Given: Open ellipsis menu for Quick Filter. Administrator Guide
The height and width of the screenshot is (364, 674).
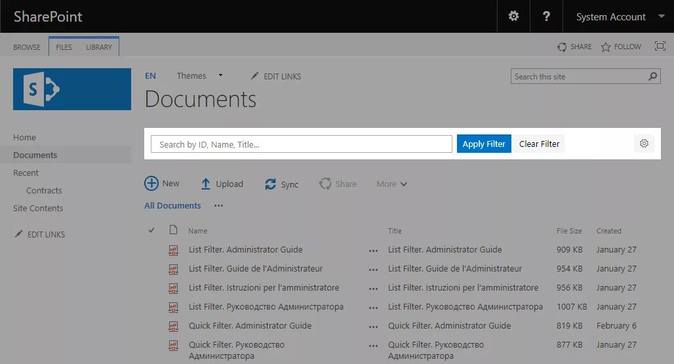Looking at the screenshot, I should click(373, 326).
